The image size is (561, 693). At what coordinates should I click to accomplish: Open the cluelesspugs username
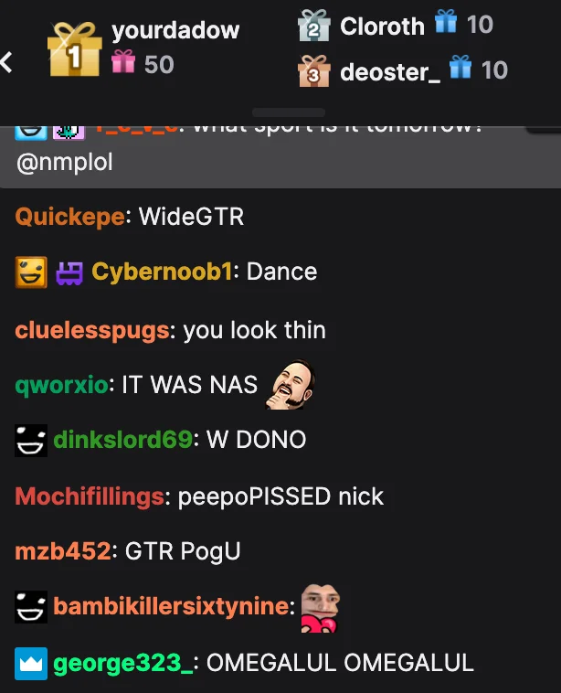click(92, 331)
